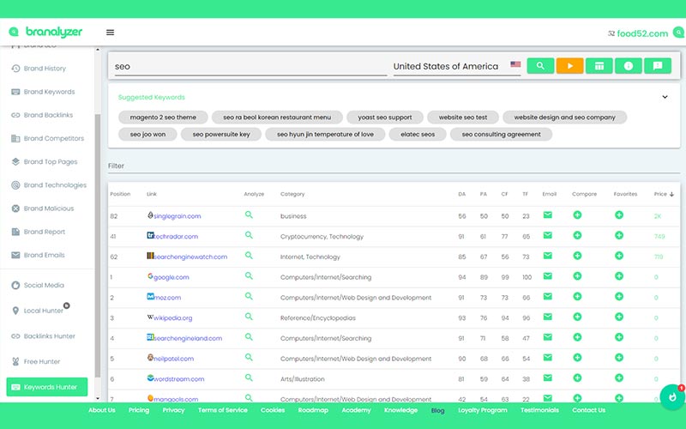This screenshot has width=686, height=429.
Task: Open Blog link in footer
Action: [x=437, y=410]
